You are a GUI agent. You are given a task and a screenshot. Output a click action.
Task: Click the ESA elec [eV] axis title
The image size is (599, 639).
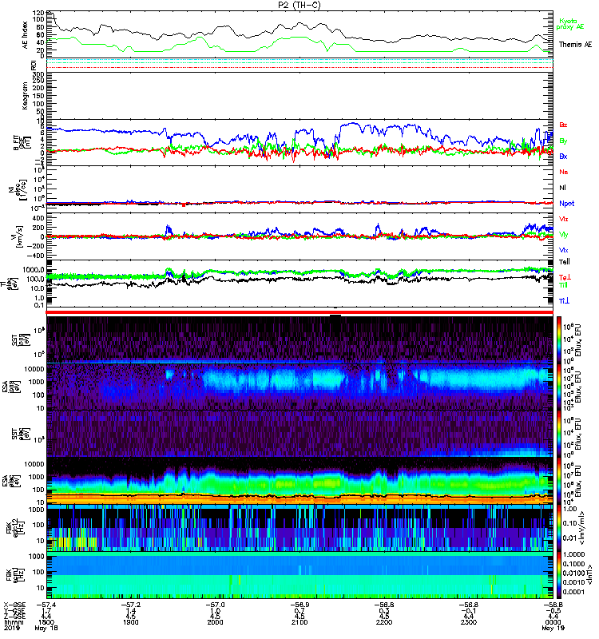[x=11, y=481]
